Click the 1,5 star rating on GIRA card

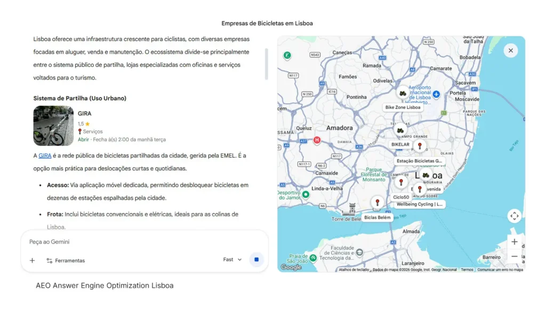point(84,124)
